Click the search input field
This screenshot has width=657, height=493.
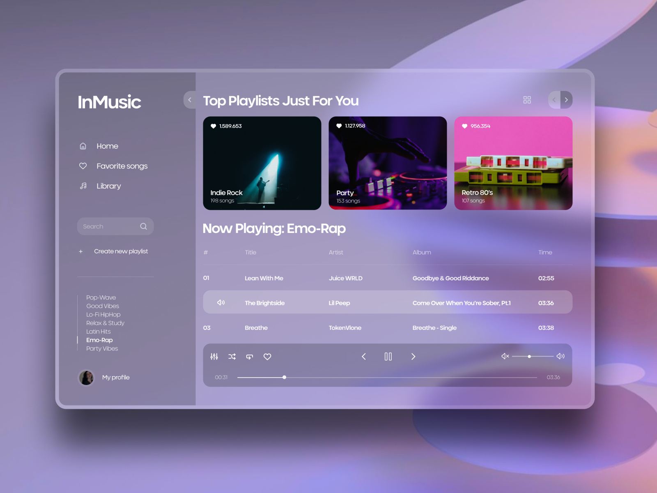113,226
